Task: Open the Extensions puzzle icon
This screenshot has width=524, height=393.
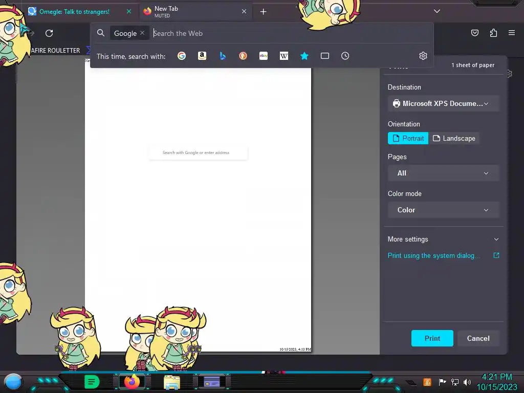Action: (x=493, y=33)
